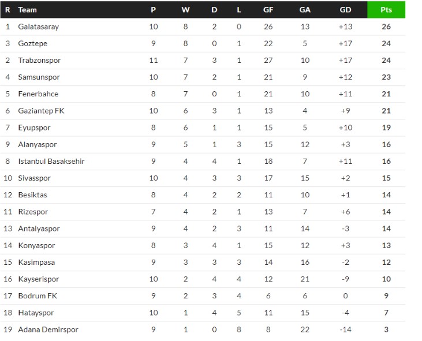Open the Trabzonspor team entry
Viewport: 422px width, 341px height.
pyautogui.click(x=39, y=60)
